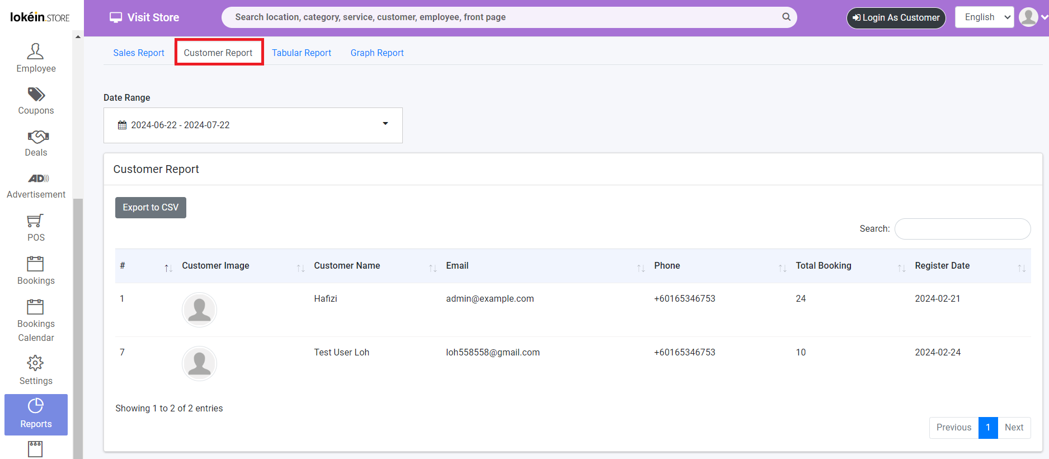Select the Customer Report tab

tap(218, 53)
